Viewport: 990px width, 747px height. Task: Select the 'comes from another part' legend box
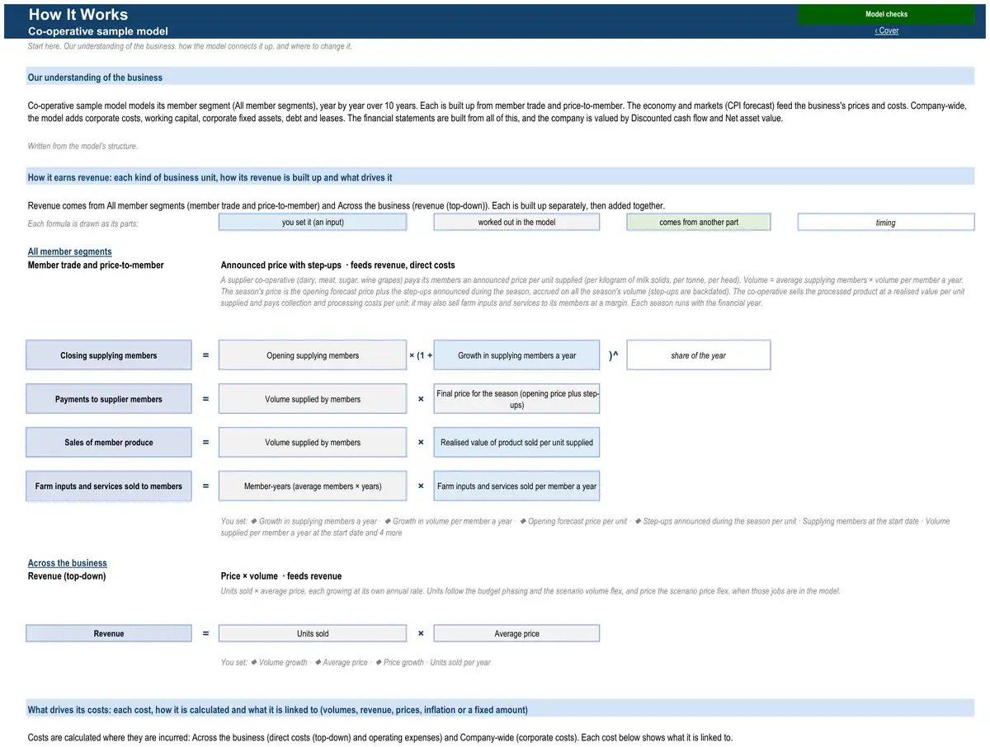pos(699,222)
